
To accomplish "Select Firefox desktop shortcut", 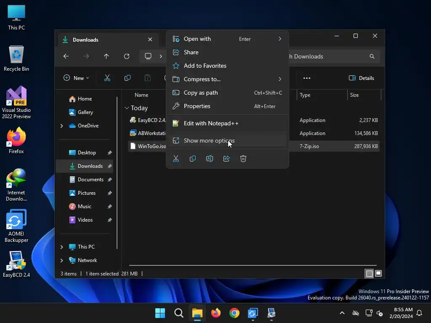I will pyautogui.click(x=16, y=140).
